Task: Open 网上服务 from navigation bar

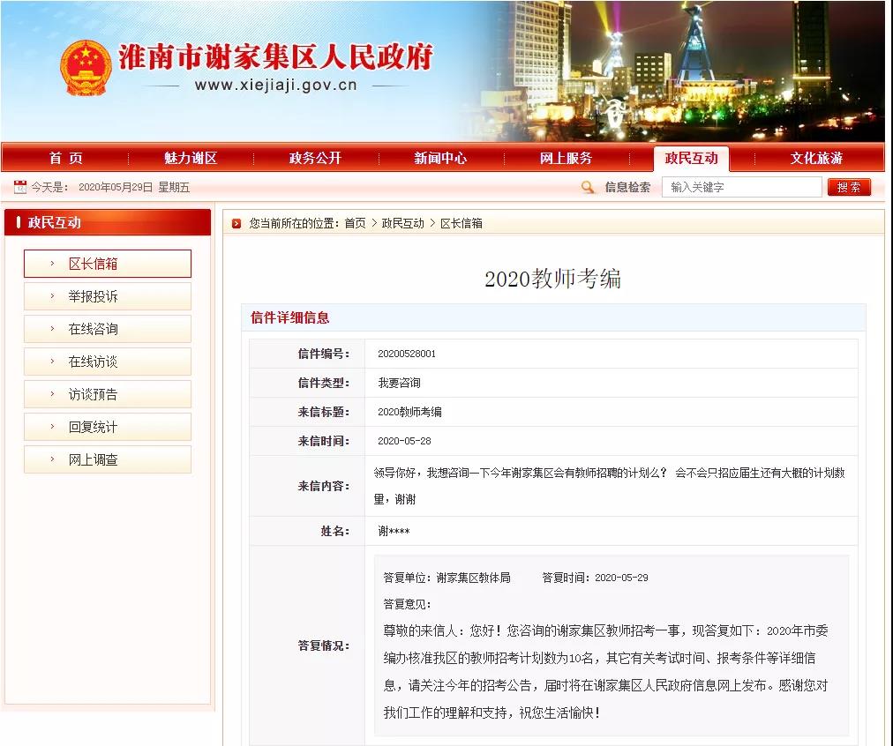Action: point(566,158)
